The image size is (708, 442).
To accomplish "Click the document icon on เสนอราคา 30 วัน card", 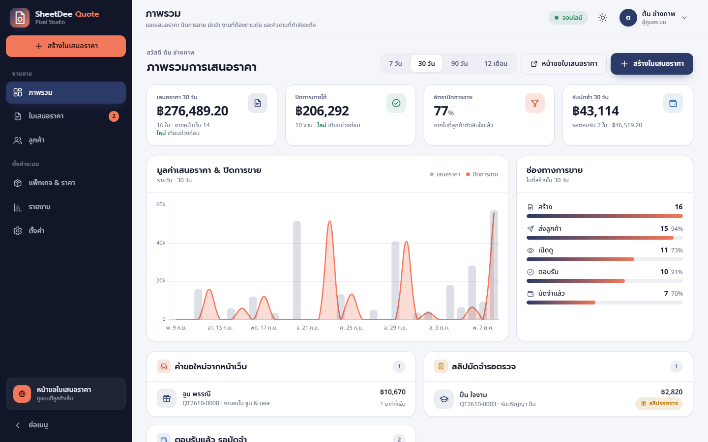I will coord(258,103).
